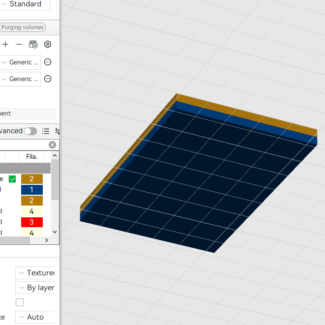This screenshot has height=325, width=325.
Task: Clear the search field with the X button
Action: [52, 145]
